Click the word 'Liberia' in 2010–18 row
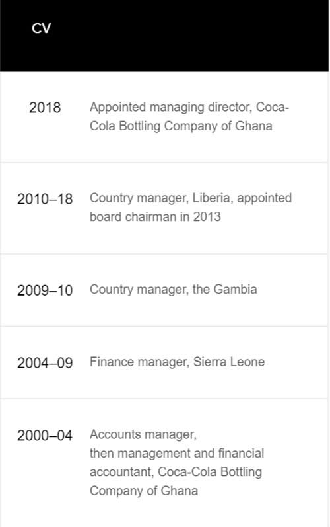The width and height of the screenshot is (330, 527). 212,198
